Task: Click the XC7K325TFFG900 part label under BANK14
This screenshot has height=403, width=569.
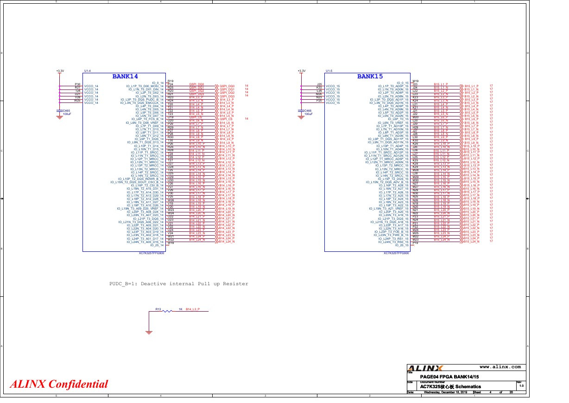Action: point(152,253)
